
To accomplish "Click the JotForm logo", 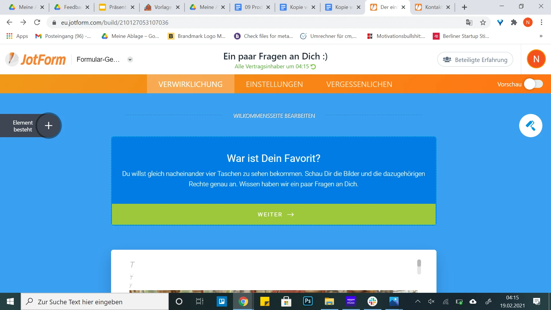I will 35,59.
